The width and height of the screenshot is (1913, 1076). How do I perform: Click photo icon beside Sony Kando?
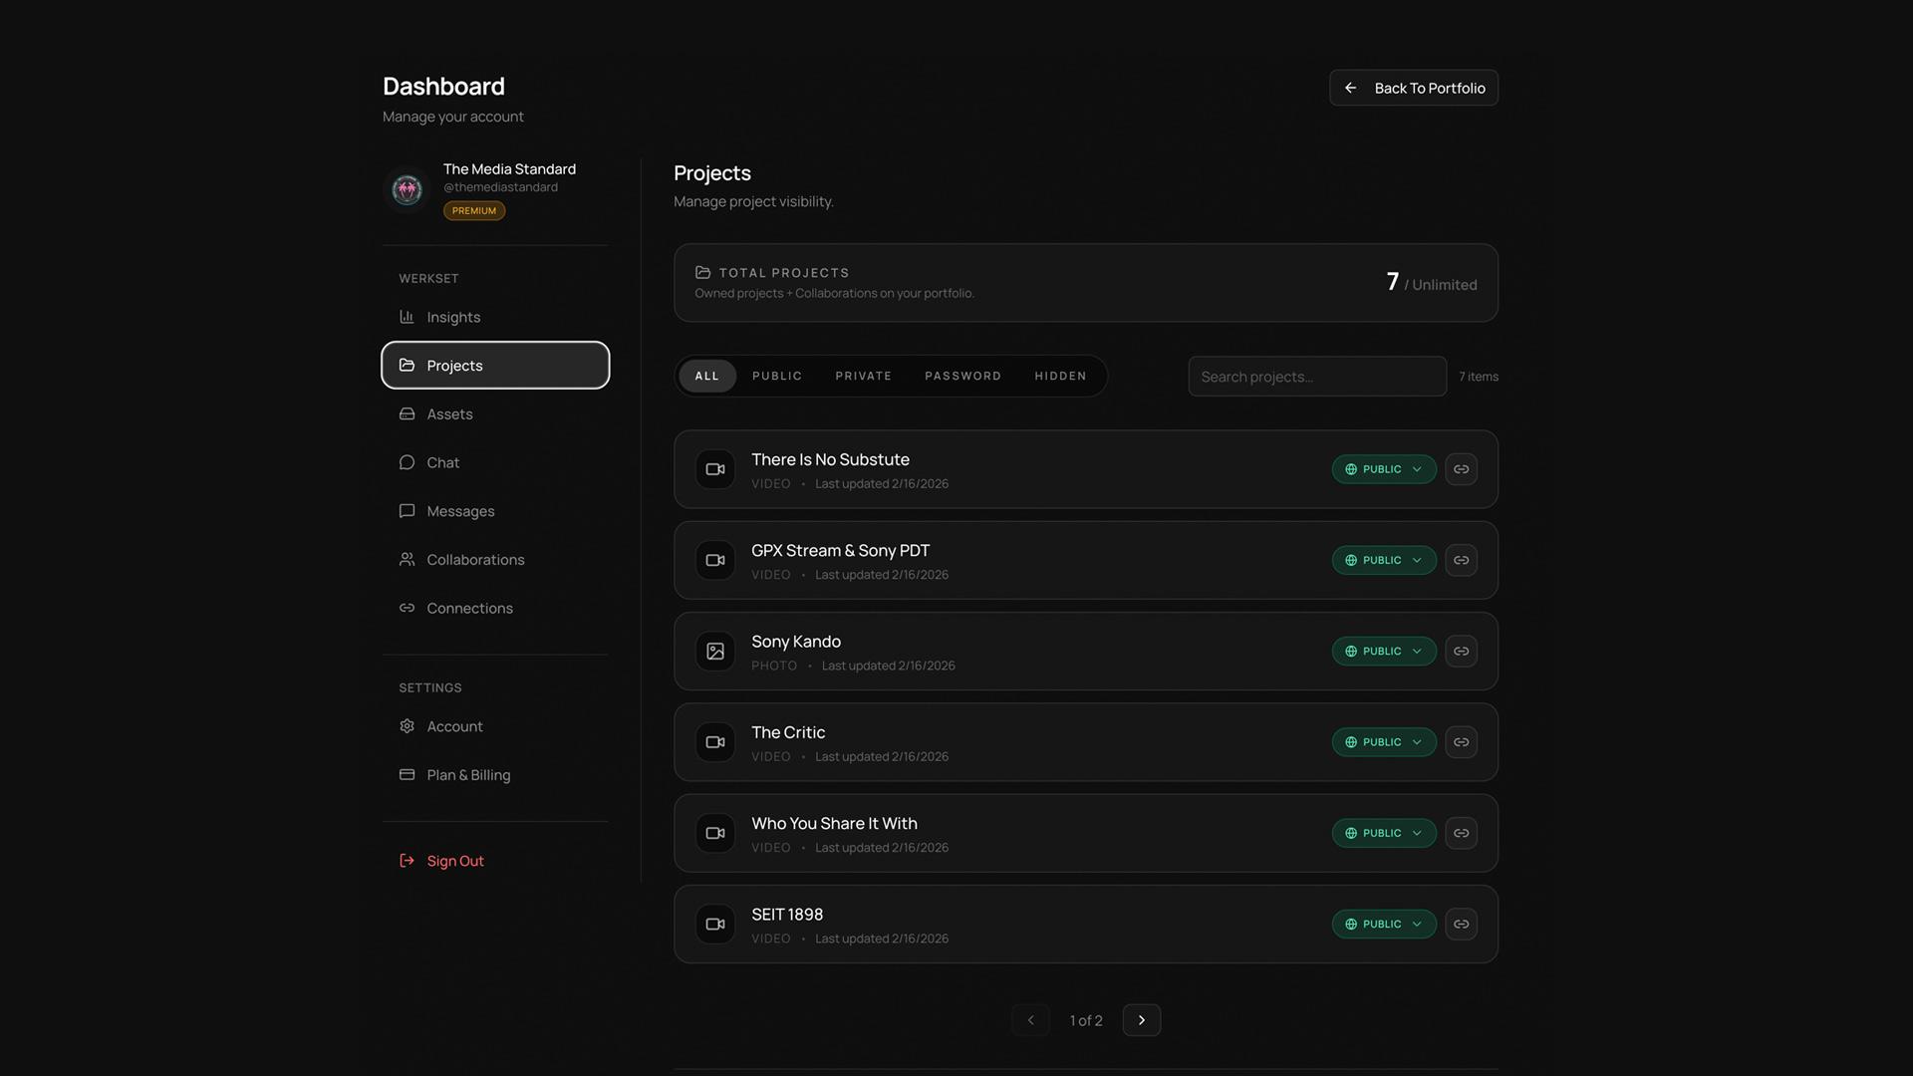pos(714,652)
